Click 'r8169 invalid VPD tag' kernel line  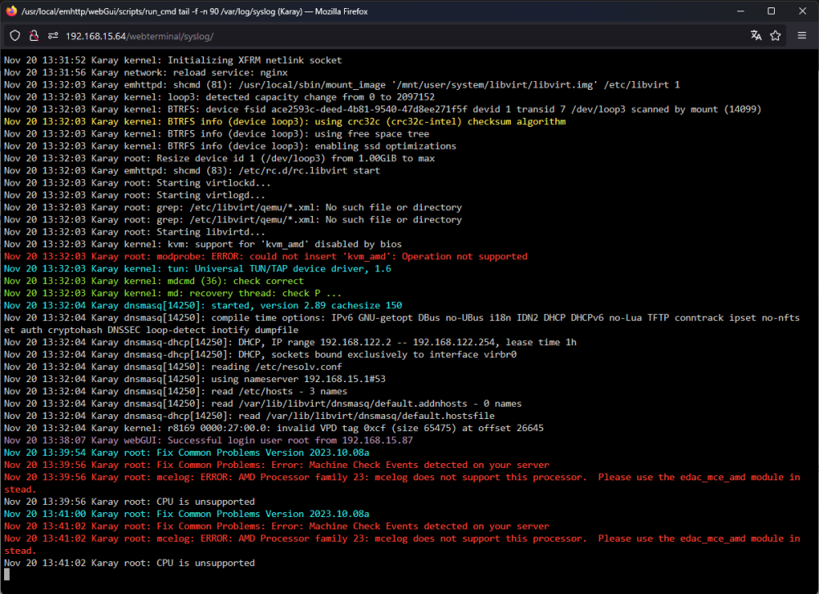click(x=274, y=428)
